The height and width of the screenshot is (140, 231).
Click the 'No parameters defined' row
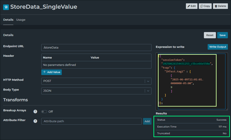point(96,65)
